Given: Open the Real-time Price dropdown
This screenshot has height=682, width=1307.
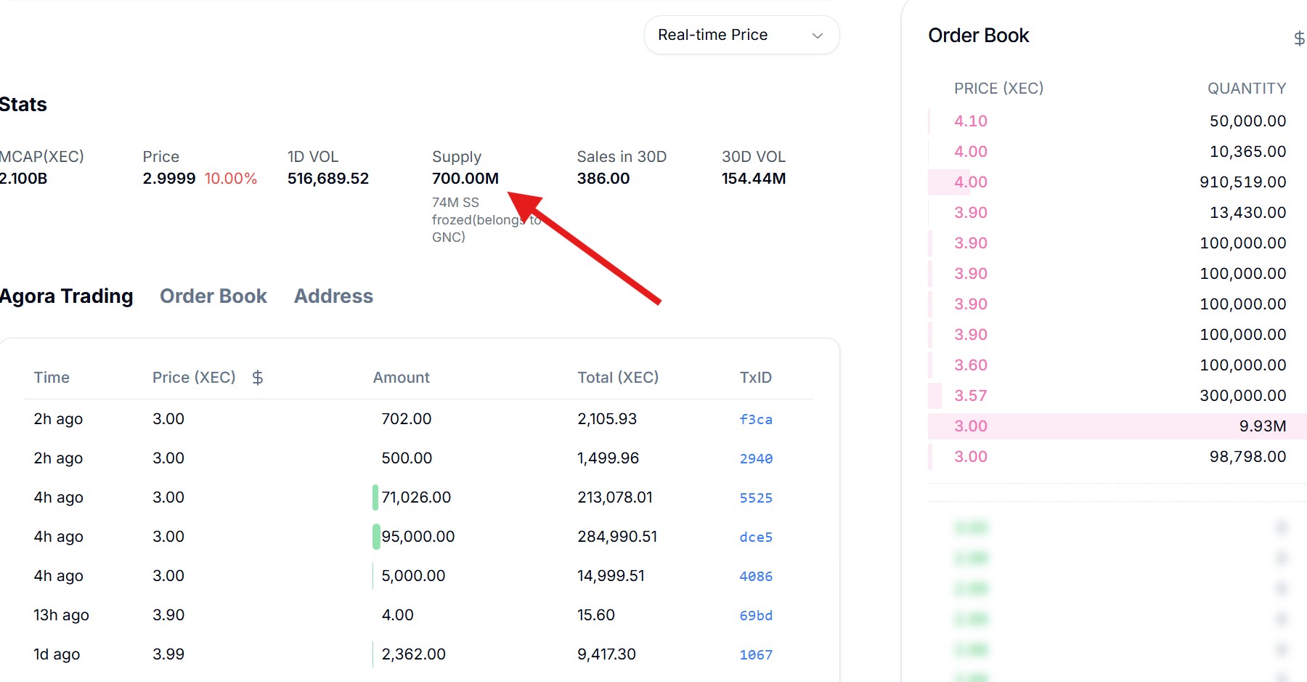Looking at the screenshot, I should coord(741,35).
